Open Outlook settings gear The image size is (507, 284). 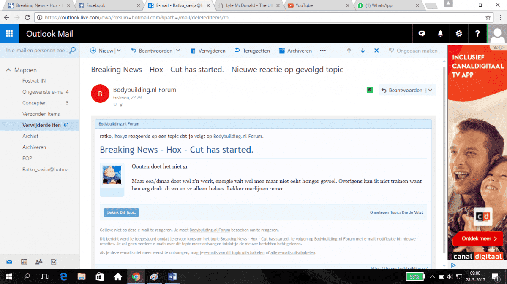click(x=459, y=34)
